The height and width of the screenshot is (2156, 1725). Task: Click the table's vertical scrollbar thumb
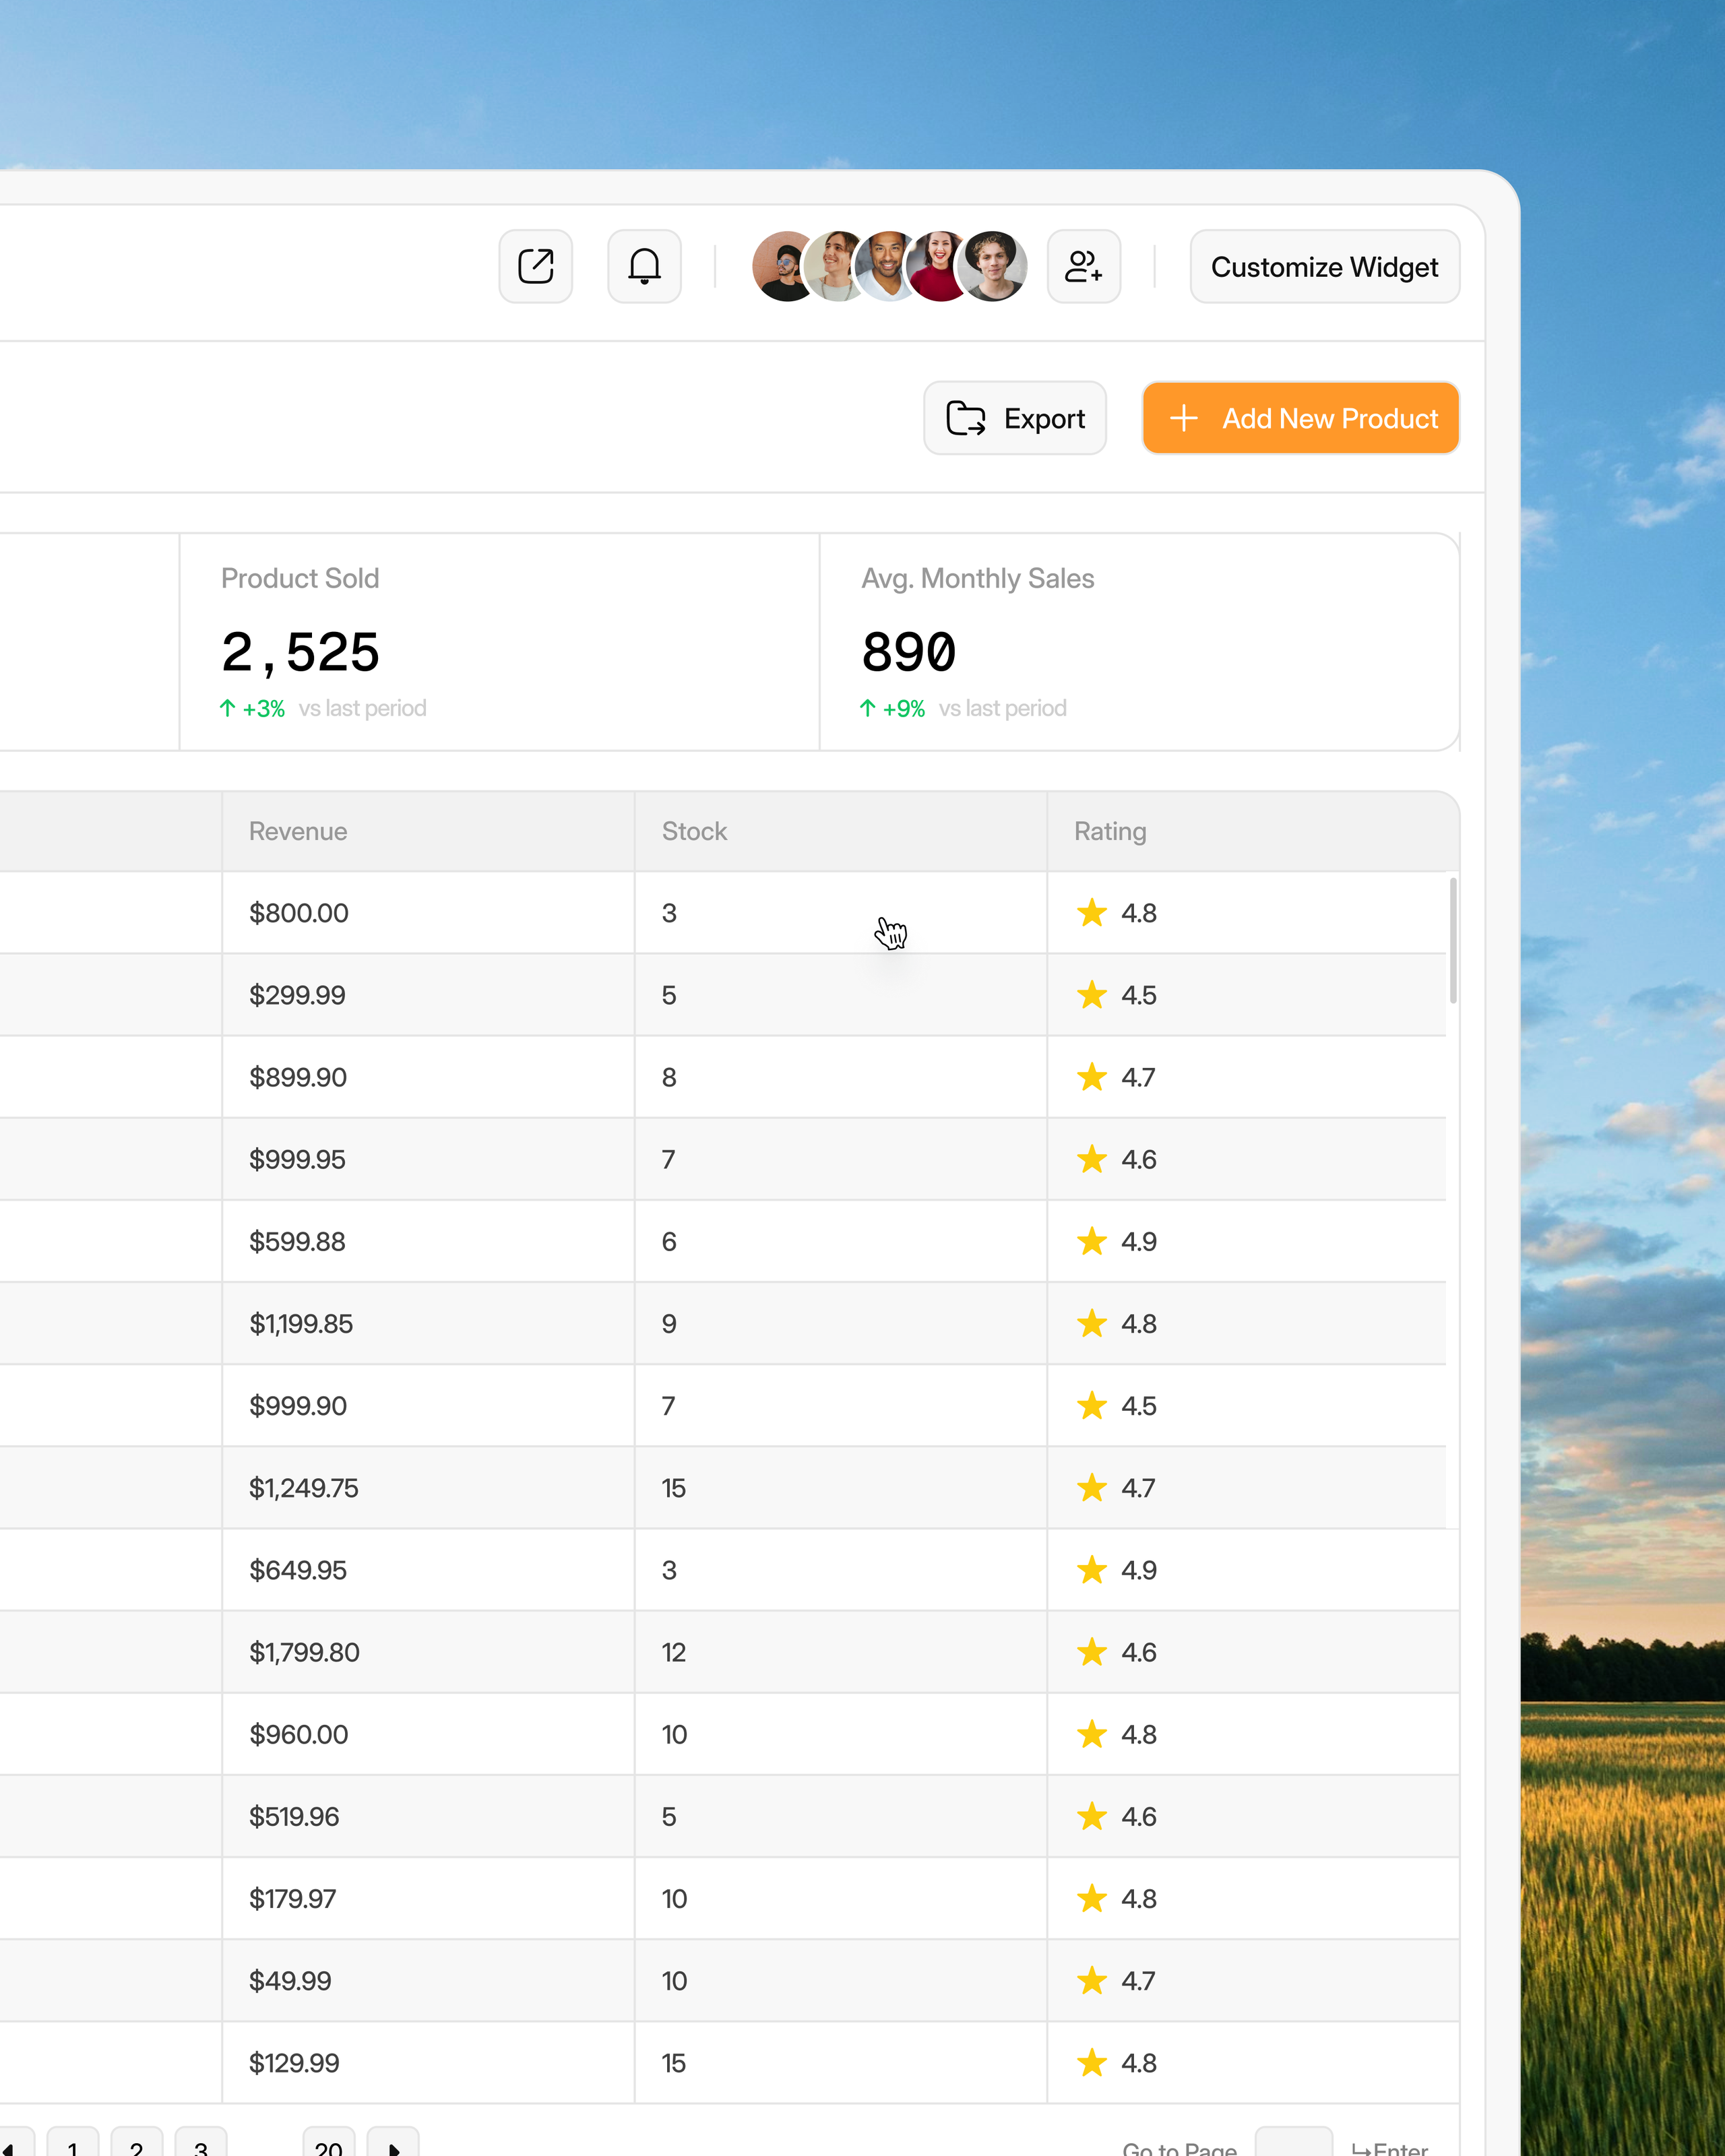tap(1452, 940)
